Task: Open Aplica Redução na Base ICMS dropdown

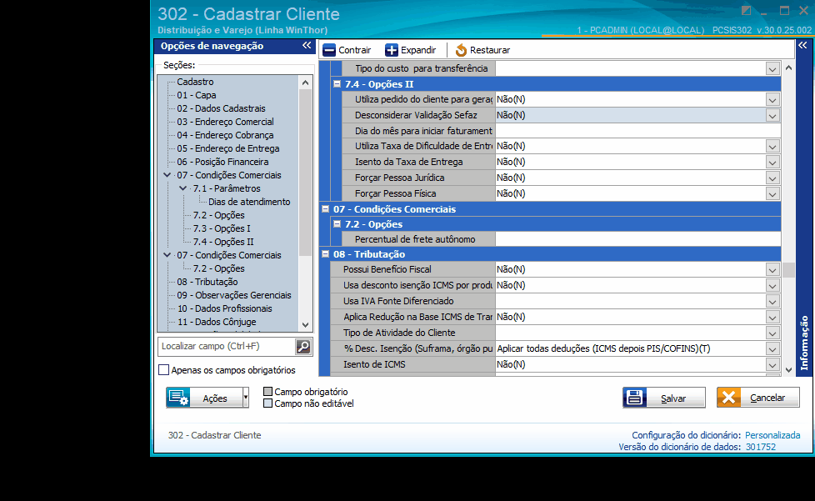Action: point(772,317)
